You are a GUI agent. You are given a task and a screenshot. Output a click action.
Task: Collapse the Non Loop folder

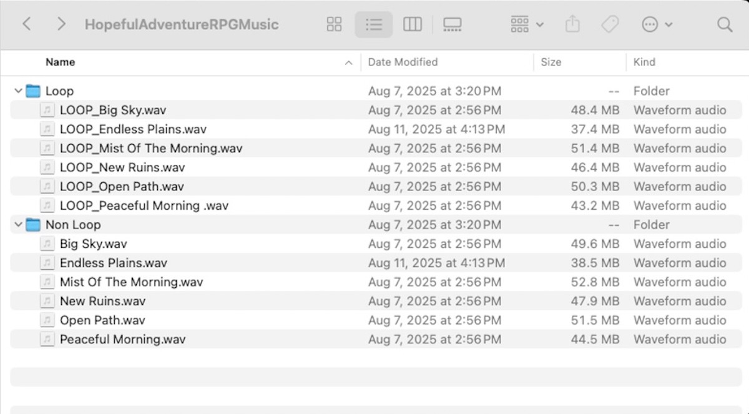[17, 225]
